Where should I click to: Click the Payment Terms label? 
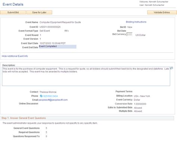(x=124, y=92)
